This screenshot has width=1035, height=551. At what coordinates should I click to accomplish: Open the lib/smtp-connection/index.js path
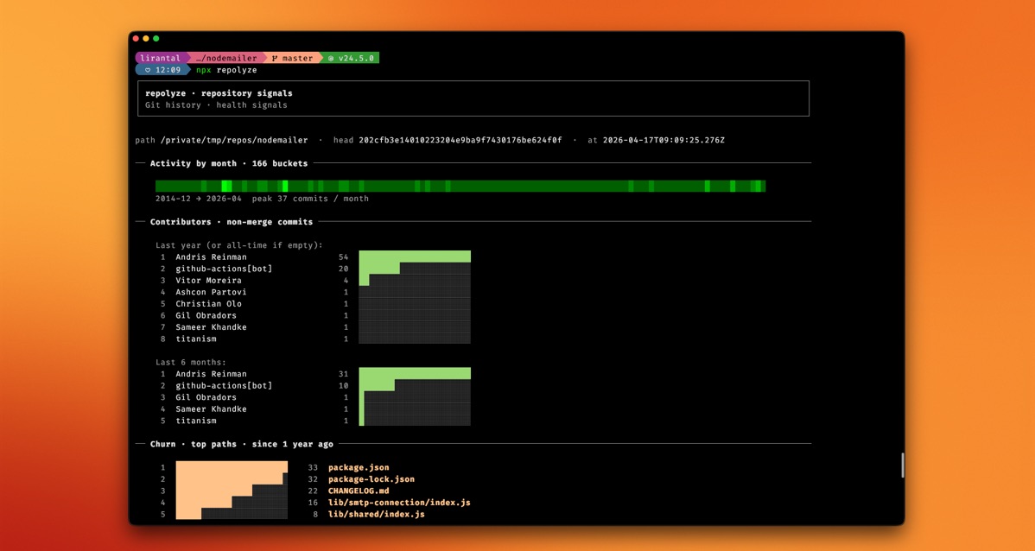coord(399,503)
